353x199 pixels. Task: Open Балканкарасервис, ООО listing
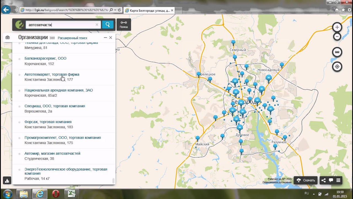(46, 58)
